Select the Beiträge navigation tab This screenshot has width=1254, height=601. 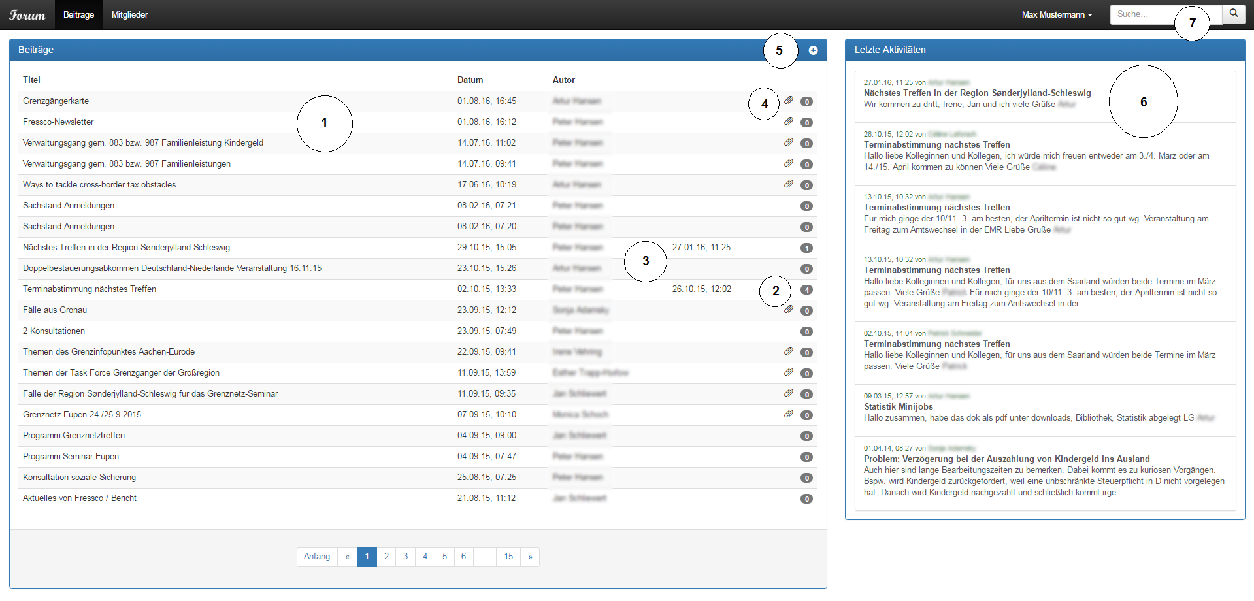click(x=78, y=14)
